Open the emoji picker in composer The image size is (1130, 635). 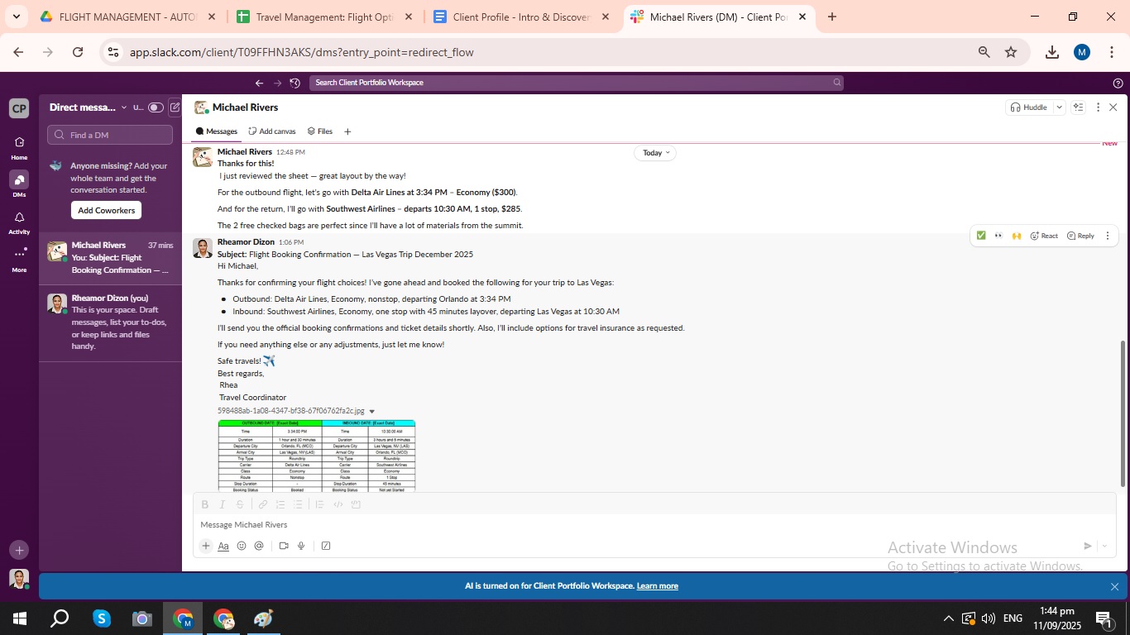(x=242, y=546)
